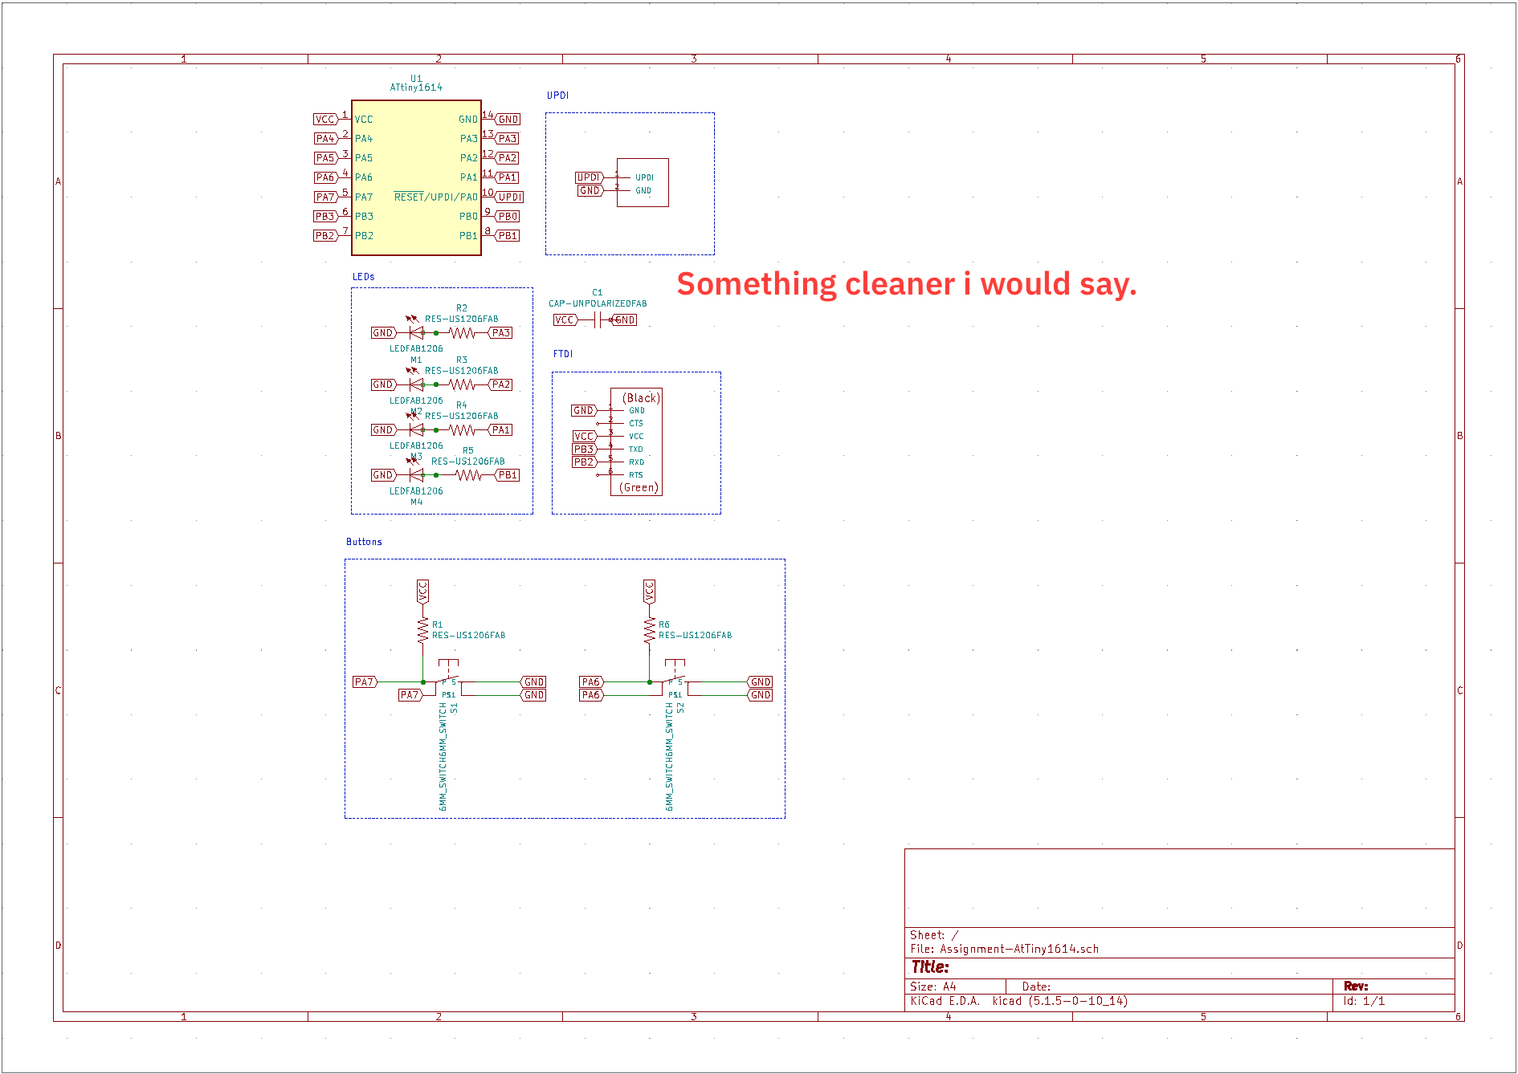Select push-button switch S1 symbol
This screenshot has width=1518, height=1074.
click(x=448, y=677)
